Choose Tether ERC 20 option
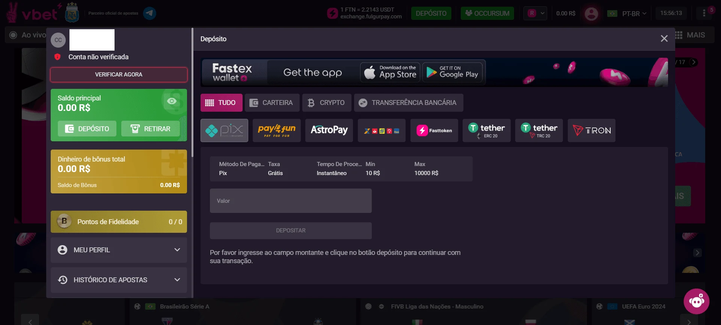This screenshot has width=721, height=325. tap(487, 130)
